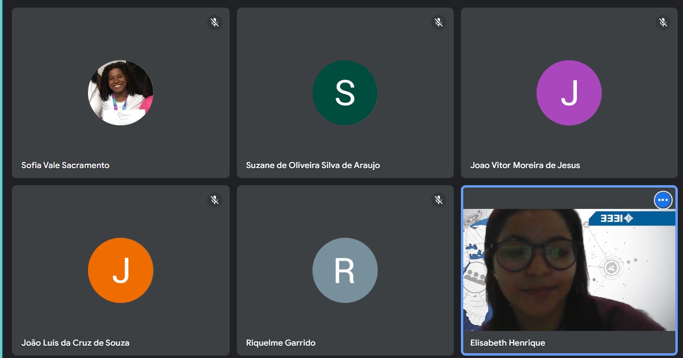Click the Joao Vitor Moreira de Jesus label
The image size is (683, 358).
click(x=525, y=165)
